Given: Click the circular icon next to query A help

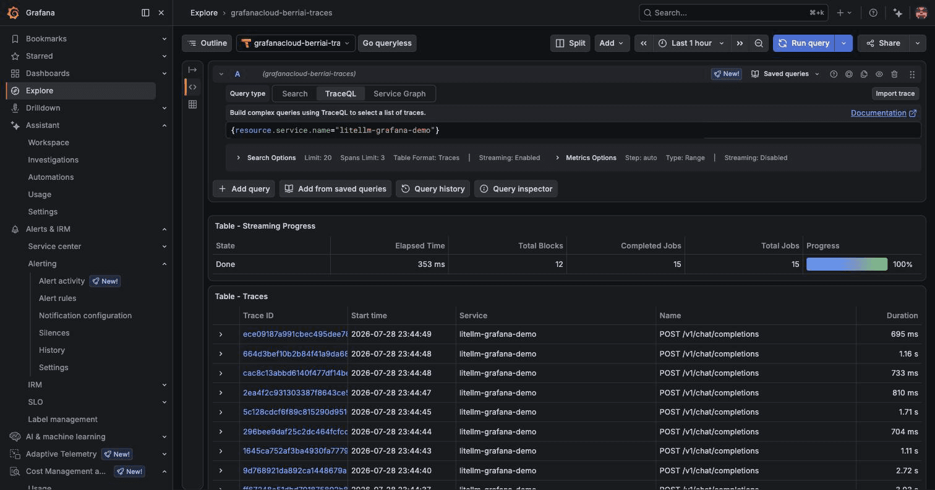Looking at the screenshot, I should click(849, 74).
